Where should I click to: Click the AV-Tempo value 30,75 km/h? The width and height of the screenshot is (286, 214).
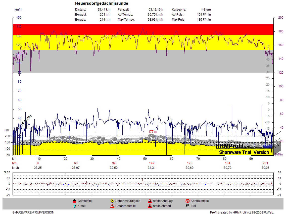155,15
